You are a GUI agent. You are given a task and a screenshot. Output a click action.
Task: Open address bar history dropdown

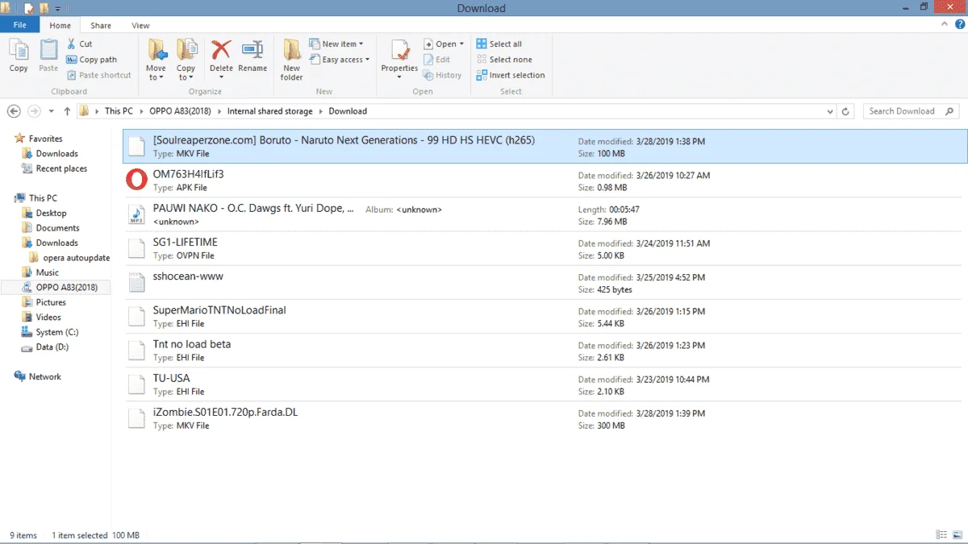click(828, 111)
